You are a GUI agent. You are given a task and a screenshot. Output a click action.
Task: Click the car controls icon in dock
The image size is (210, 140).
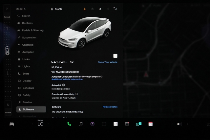click(x=12, y=124)
